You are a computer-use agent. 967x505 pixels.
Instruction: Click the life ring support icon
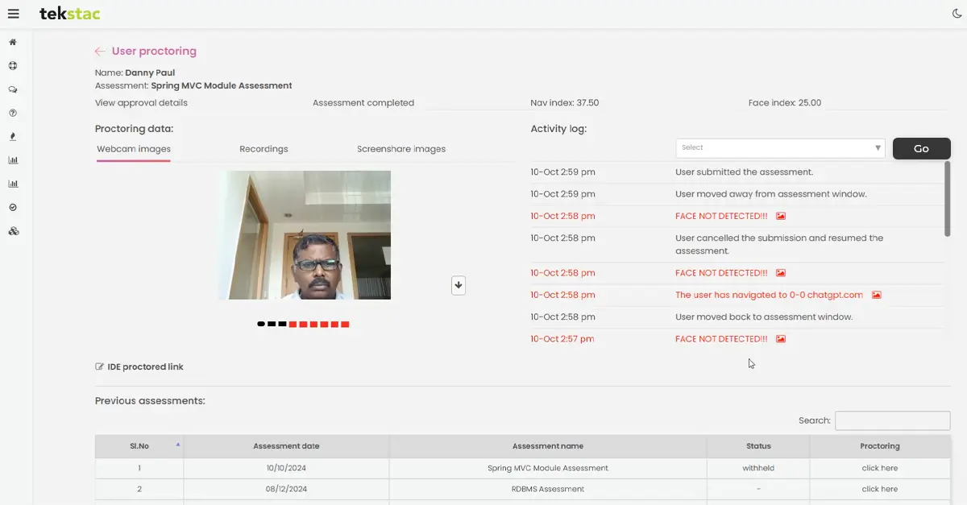pos(13,66)
